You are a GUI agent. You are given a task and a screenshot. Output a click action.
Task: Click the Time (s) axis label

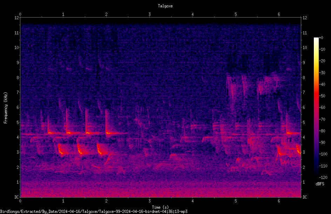pyautogui.click(x=160, y=207)
